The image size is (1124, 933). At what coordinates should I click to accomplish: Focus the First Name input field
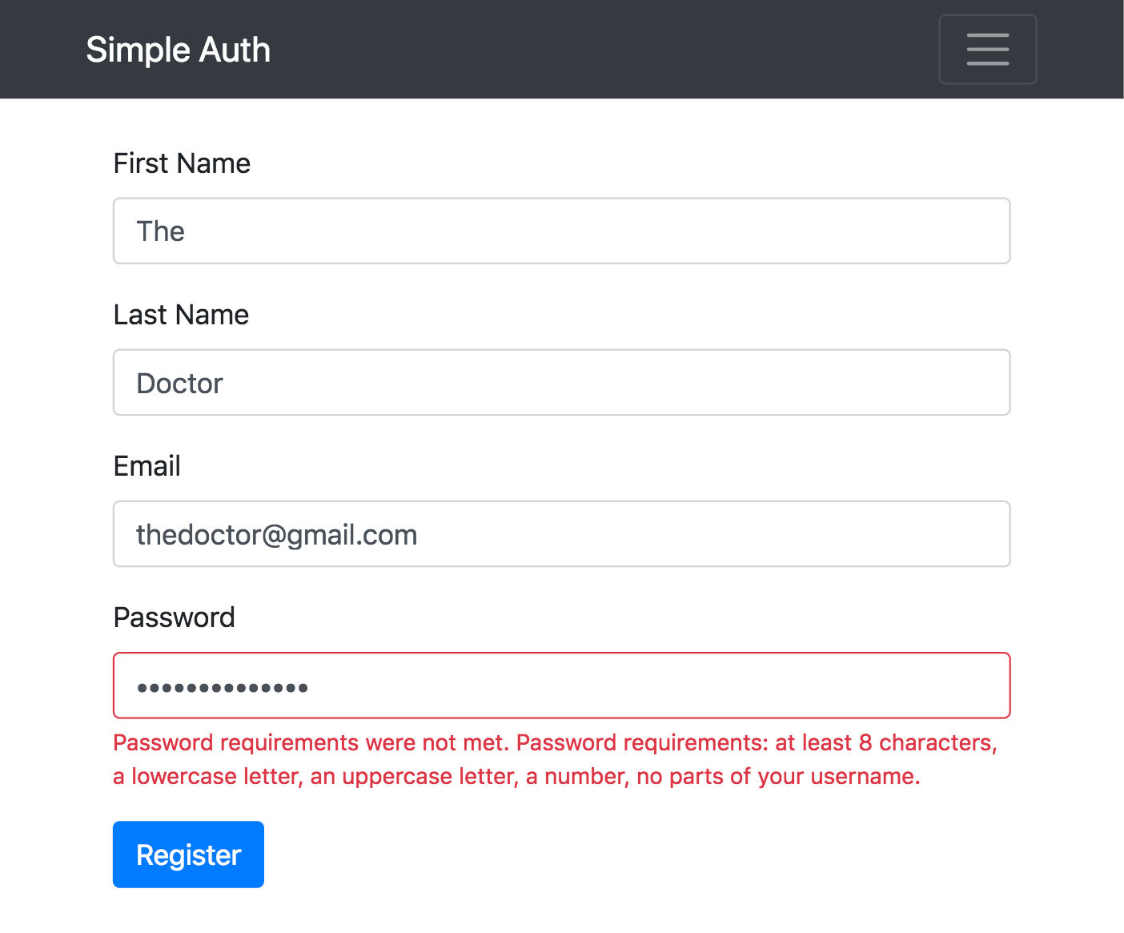click(560, 231)
